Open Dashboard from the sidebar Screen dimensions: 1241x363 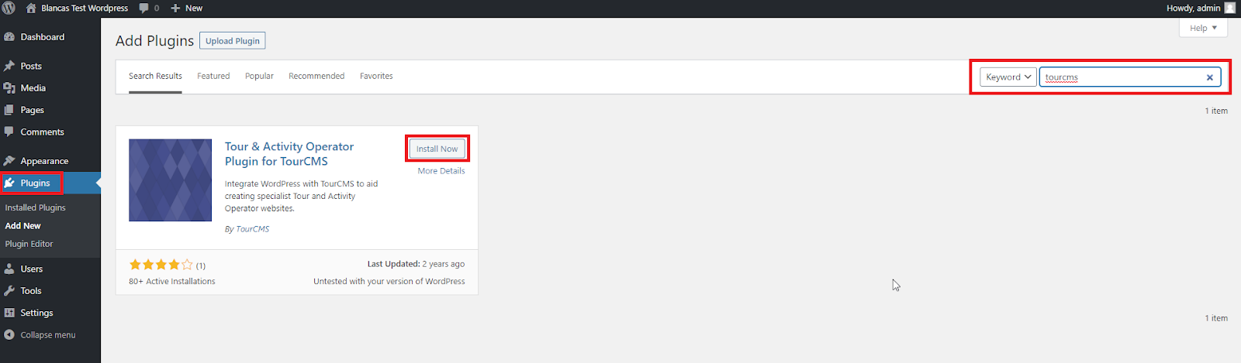pyautogui.click(x=43, y=37)
